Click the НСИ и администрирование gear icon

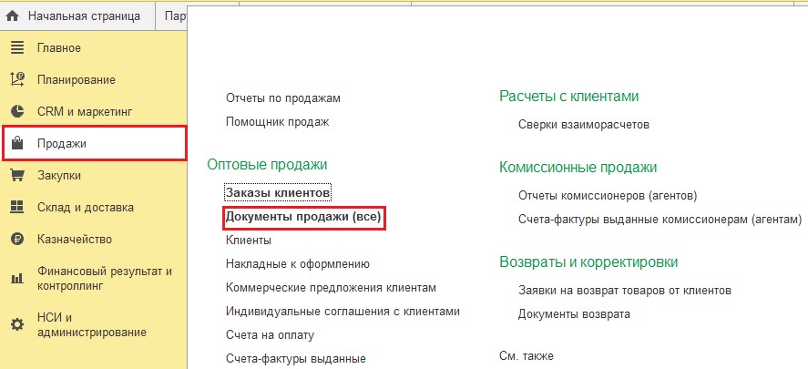17,324
